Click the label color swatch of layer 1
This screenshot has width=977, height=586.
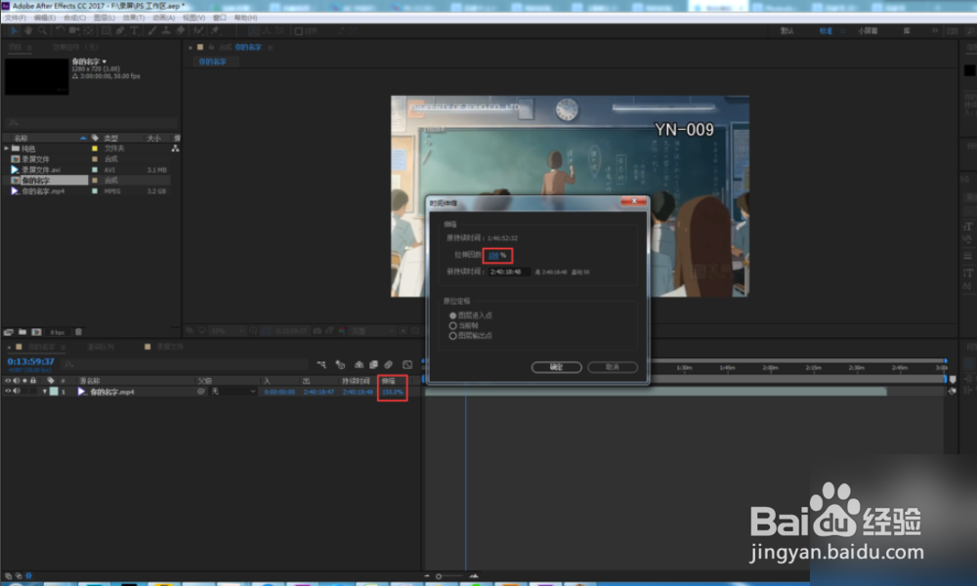coord(54,392)
